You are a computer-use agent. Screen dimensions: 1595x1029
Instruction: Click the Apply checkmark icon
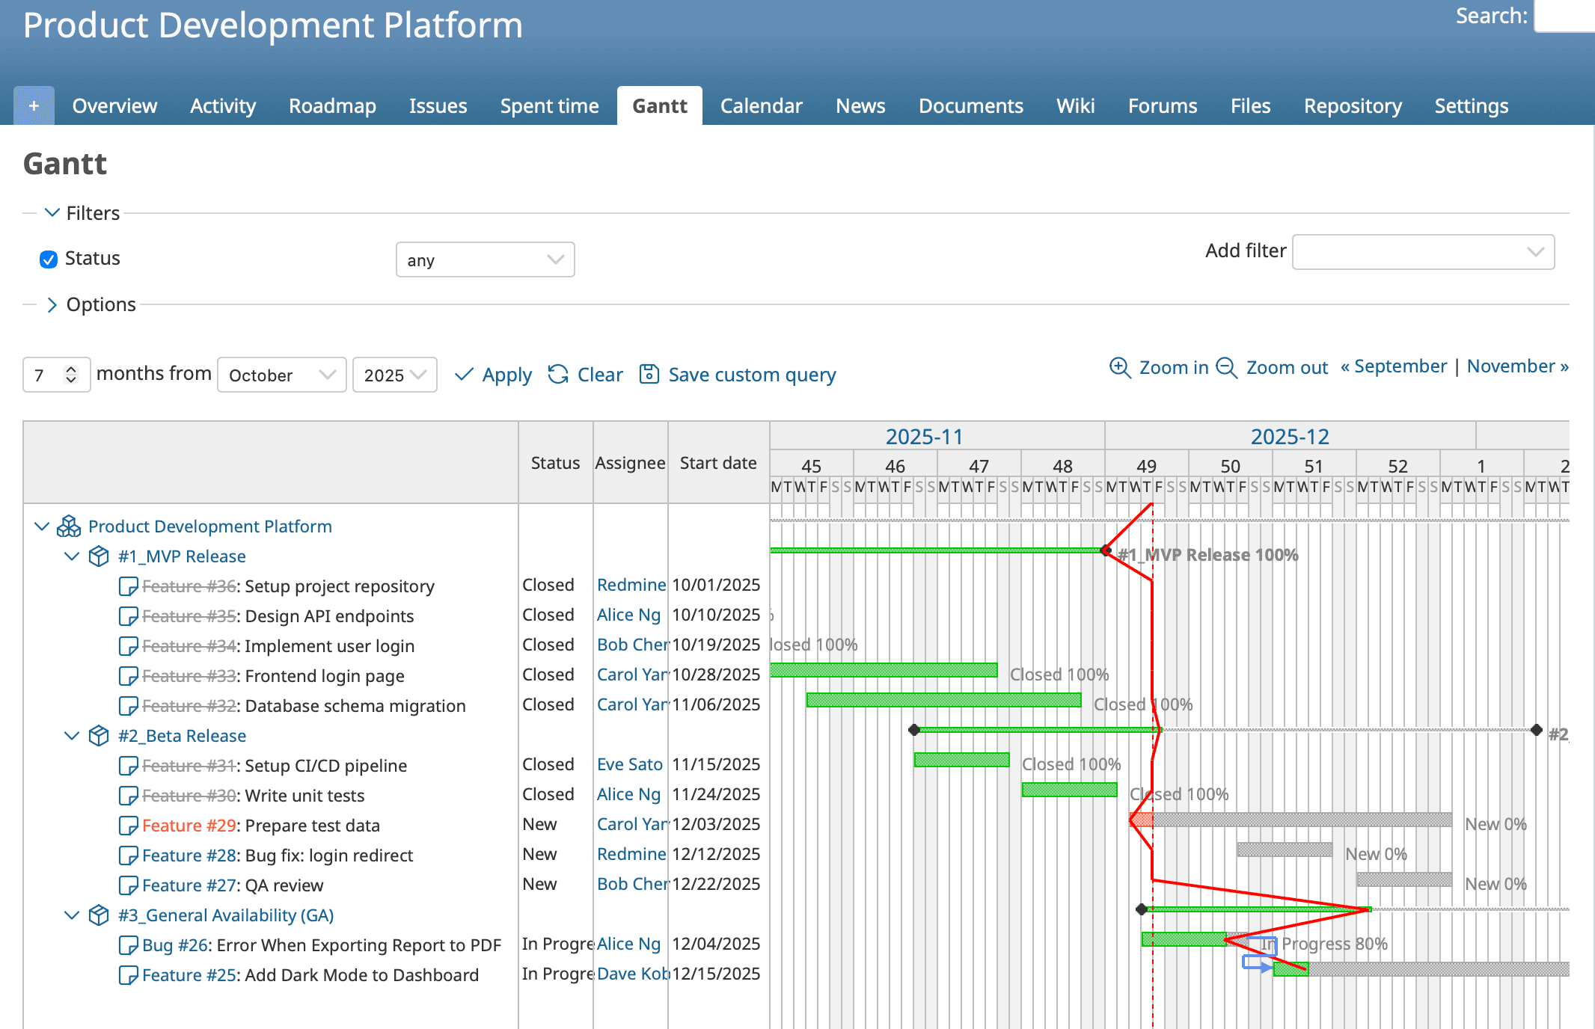[465, 375]
